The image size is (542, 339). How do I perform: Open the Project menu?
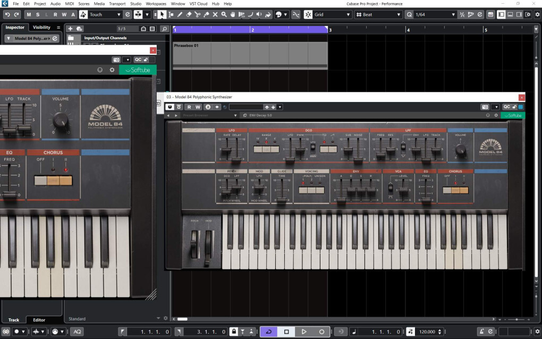tap(40, 4)
